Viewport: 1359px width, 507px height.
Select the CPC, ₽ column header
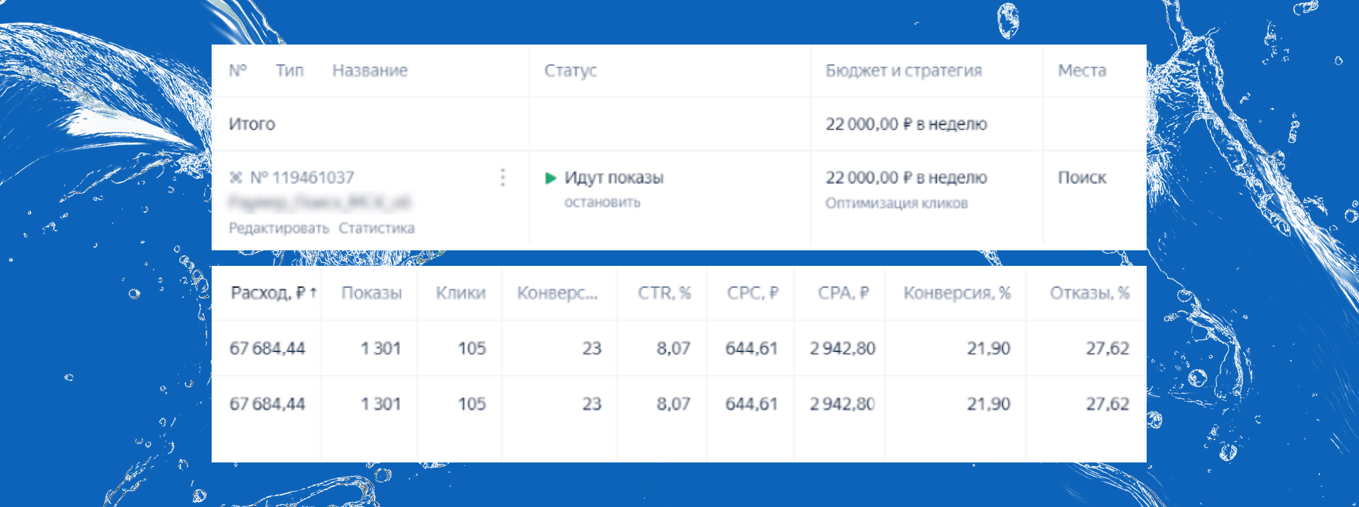pos(752,293)
